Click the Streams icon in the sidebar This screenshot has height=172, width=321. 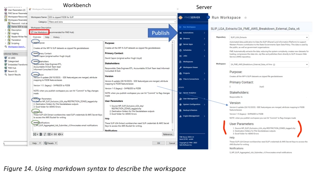coord(180,39)
